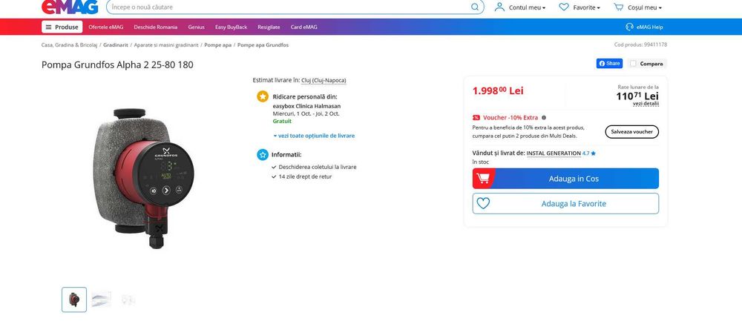Click the voucher info circle icon
742x324 pixels.
click(x=544, y=118)
